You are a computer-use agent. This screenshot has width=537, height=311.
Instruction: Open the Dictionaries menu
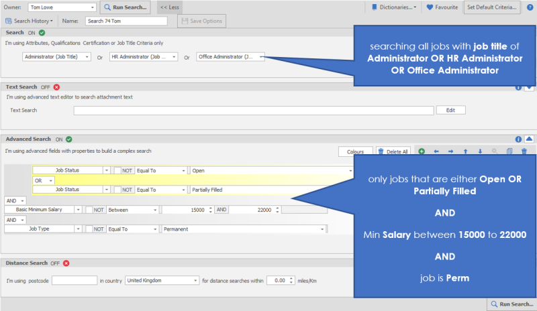point(393,7)
